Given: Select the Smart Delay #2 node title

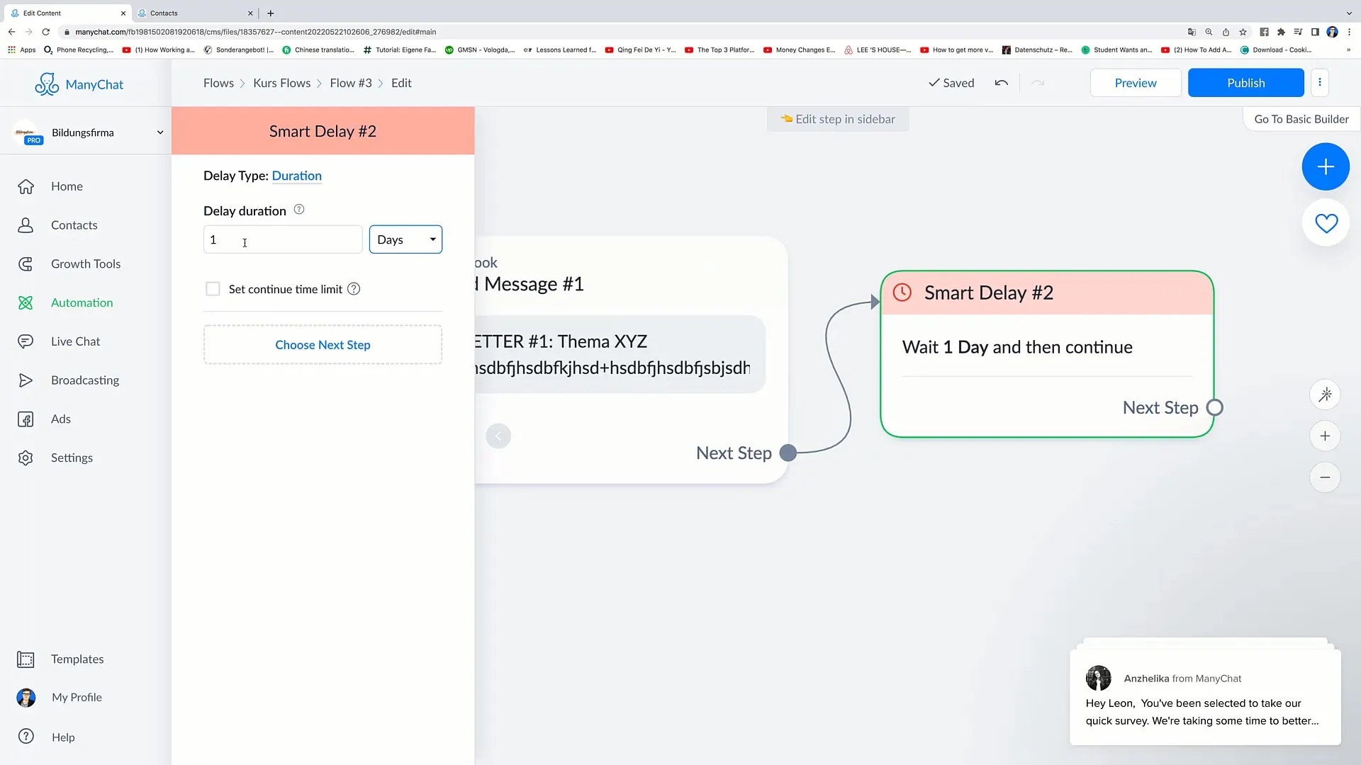Looking at the screenshot, I should 988,293.
